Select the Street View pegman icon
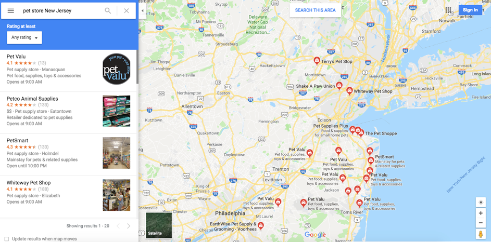Image resolution: width=491 pixels, height=242 pixels. point(481,234)
